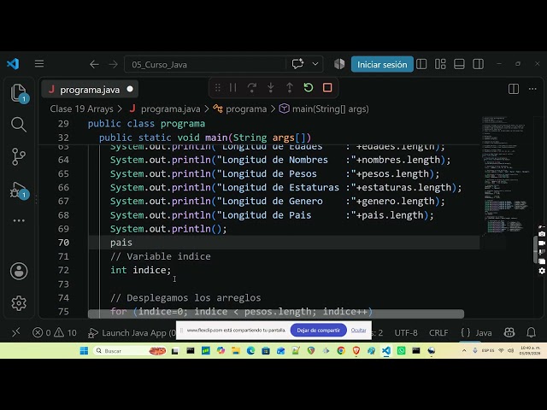Open errors and warnings status item
The height and width of the screenshot is (410, 547).
(54, 332)
